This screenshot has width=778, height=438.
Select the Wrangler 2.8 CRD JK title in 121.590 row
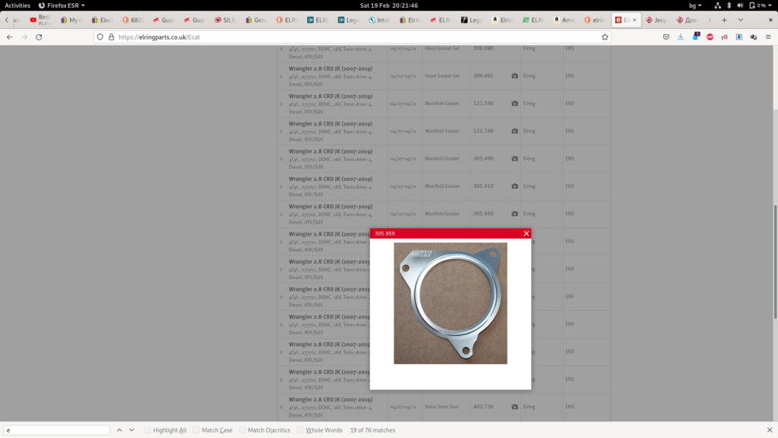[x=330, y=97]
